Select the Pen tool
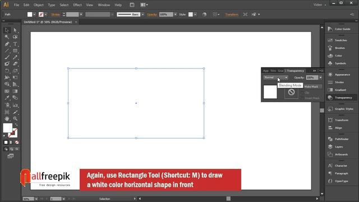 [x=7, y=44]
